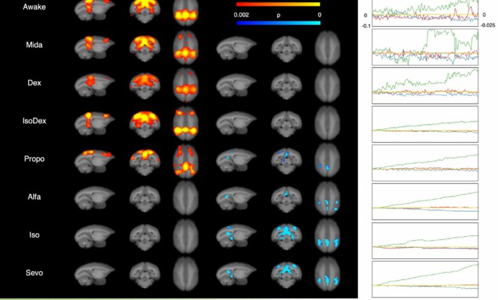Click the Awake row label
The image size is (498, 300).
coord(34,6)
